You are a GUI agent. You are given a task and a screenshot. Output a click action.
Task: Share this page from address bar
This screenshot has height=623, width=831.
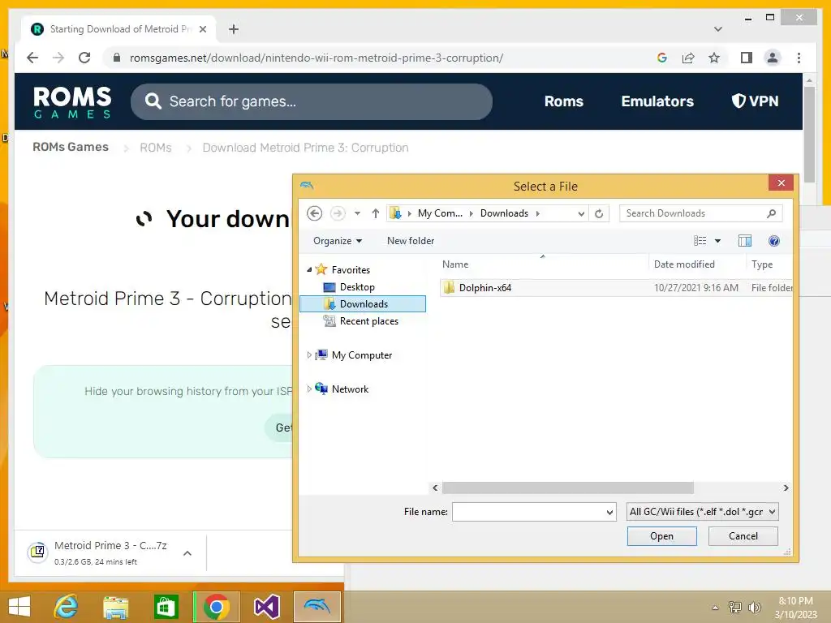coord(688,58)
